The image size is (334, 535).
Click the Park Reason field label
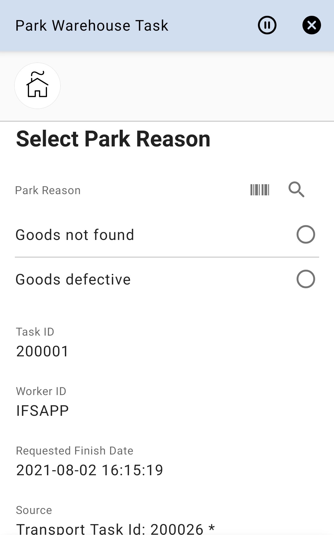click(x=48, y=190)
